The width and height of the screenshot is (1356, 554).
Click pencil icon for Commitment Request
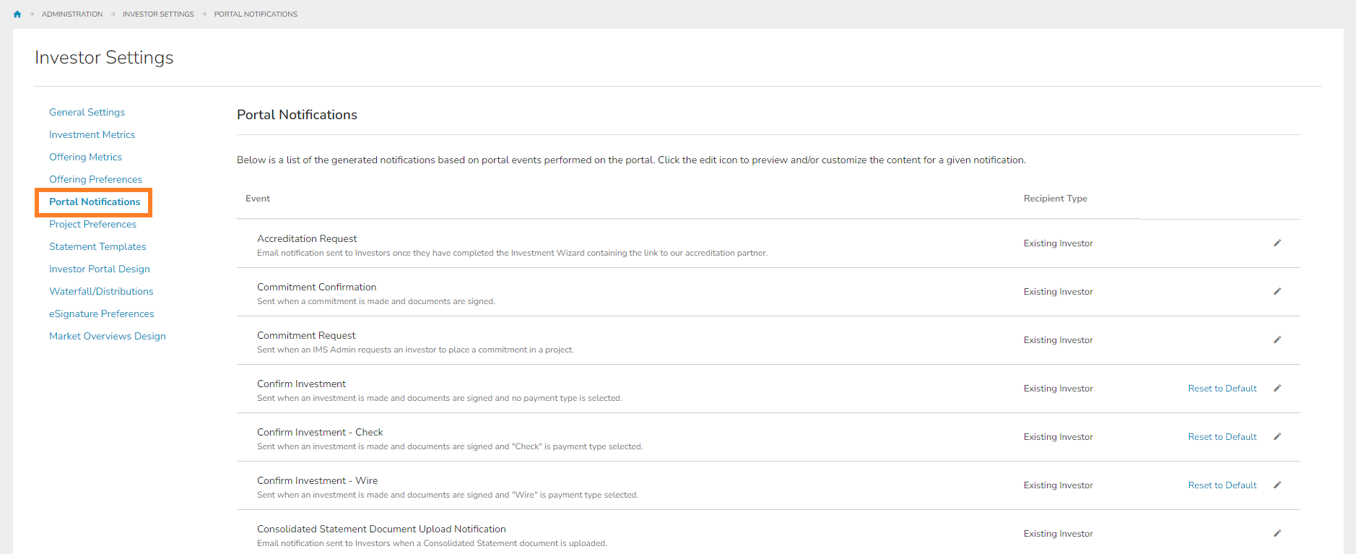tap(1277, 340)
